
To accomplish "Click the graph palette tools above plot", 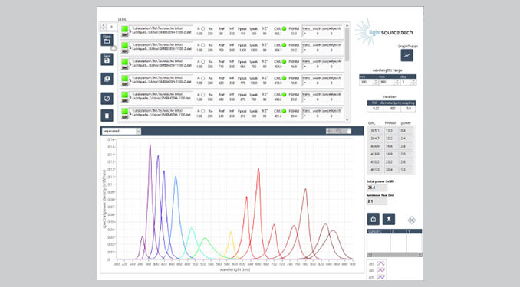I will point(338,131).
